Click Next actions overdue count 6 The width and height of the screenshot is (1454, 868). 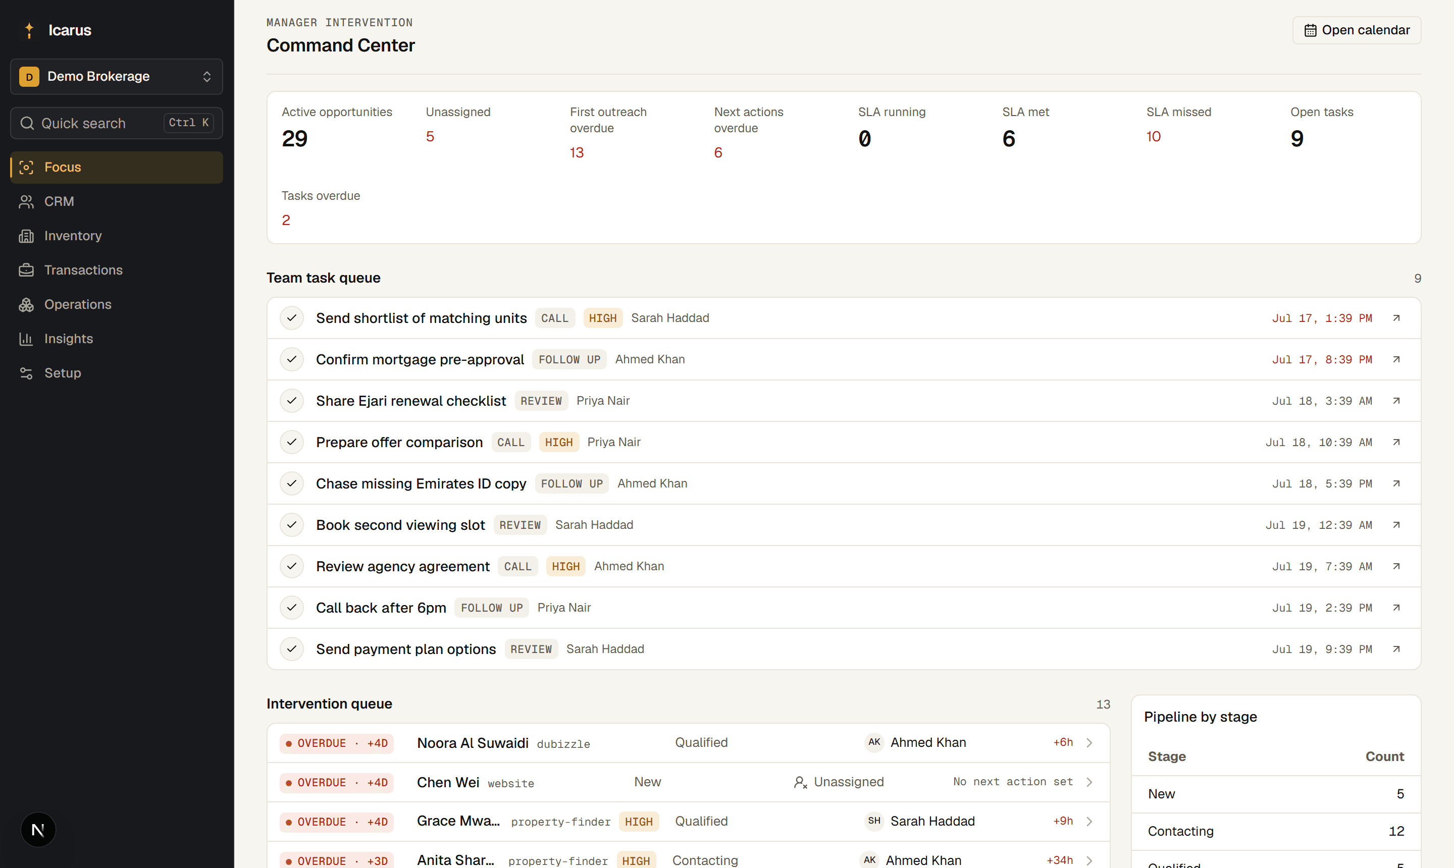(718, 153)
